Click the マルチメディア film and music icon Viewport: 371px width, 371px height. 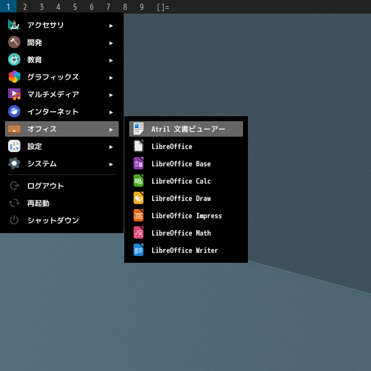(14, 94)
